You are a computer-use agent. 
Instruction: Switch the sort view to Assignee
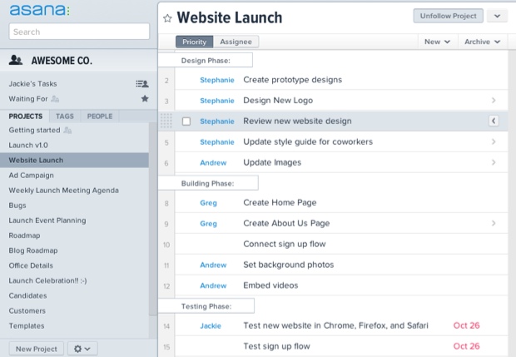click(236, 42)
